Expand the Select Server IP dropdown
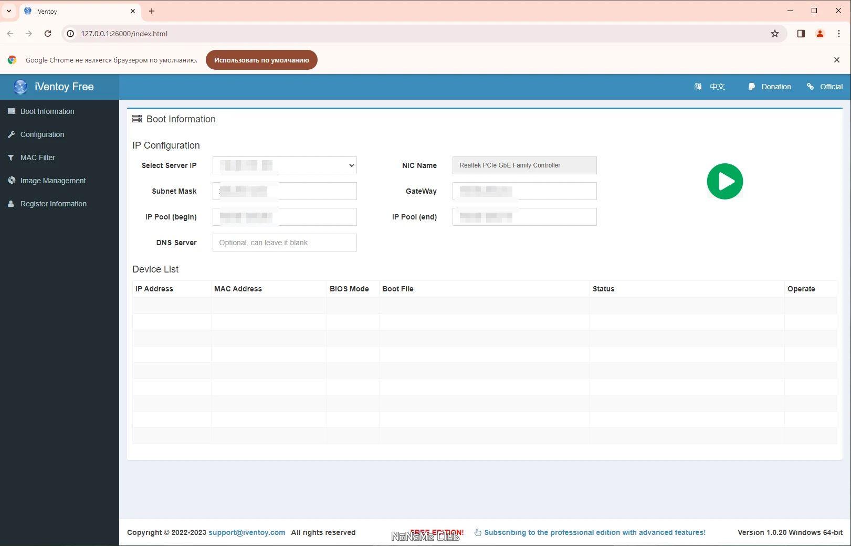The width and height of the screenshot is (851, 546). (285, 165)
